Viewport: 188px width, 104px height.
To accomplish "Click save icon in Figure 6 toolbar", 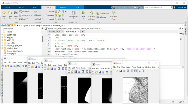I will [11, 66].
